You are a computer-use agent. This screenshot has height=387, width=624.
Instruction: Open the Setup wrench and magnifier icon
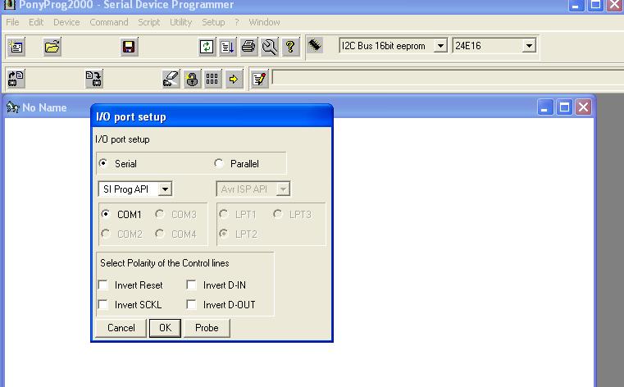pyautogui.click(x=270, y=47)
